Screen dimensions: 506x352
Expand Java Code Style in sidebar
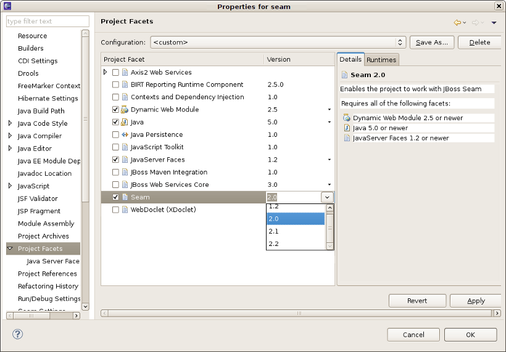point(10,123)
